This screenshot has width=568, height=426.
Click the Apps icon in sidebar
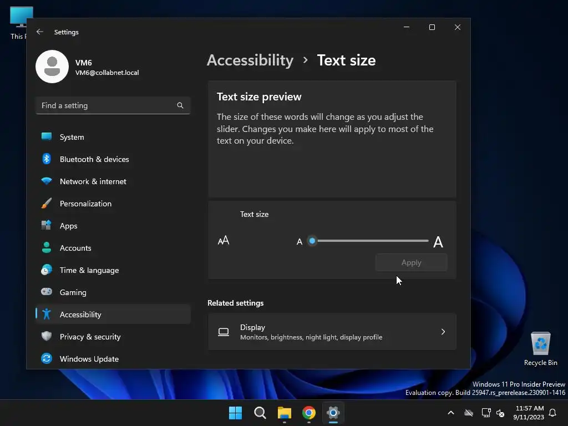point(47,225)
